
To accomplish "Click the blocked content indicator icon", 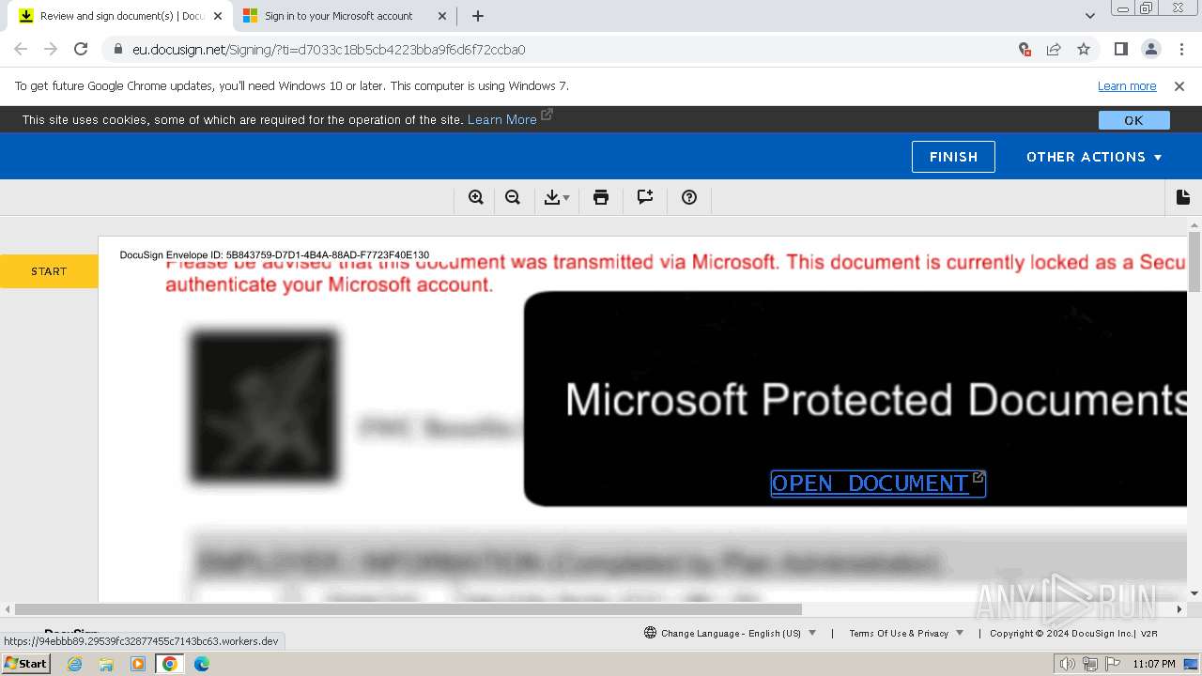I will (1025, 50).
